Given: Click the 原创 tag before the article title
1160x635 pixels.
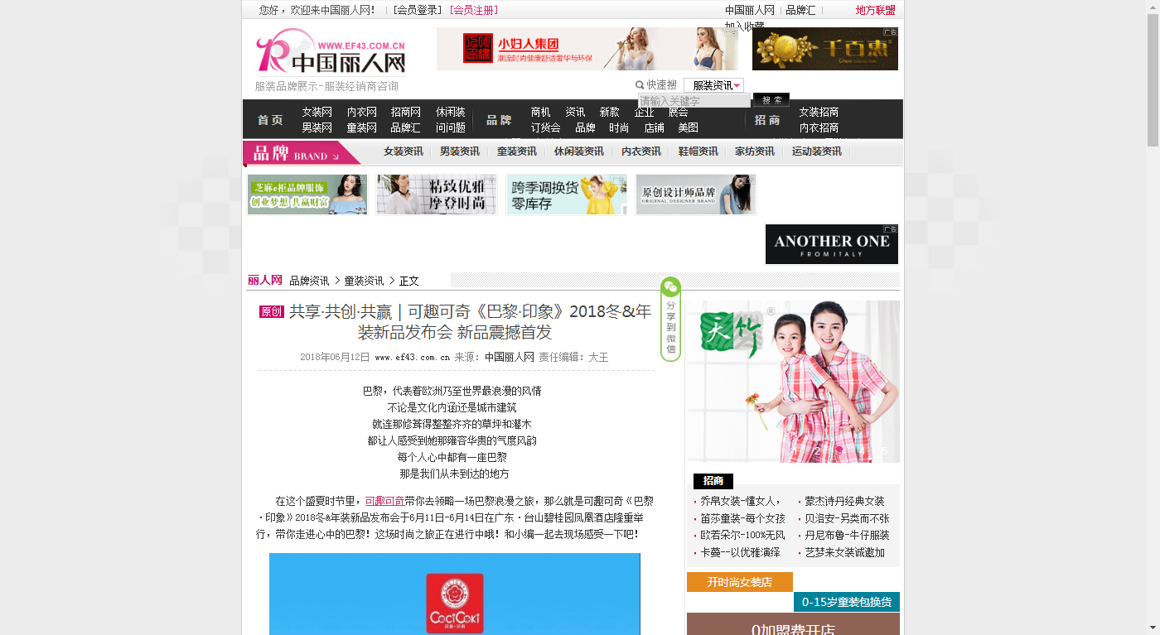Looking at the screenshot, I should click(x=272, y=312).
